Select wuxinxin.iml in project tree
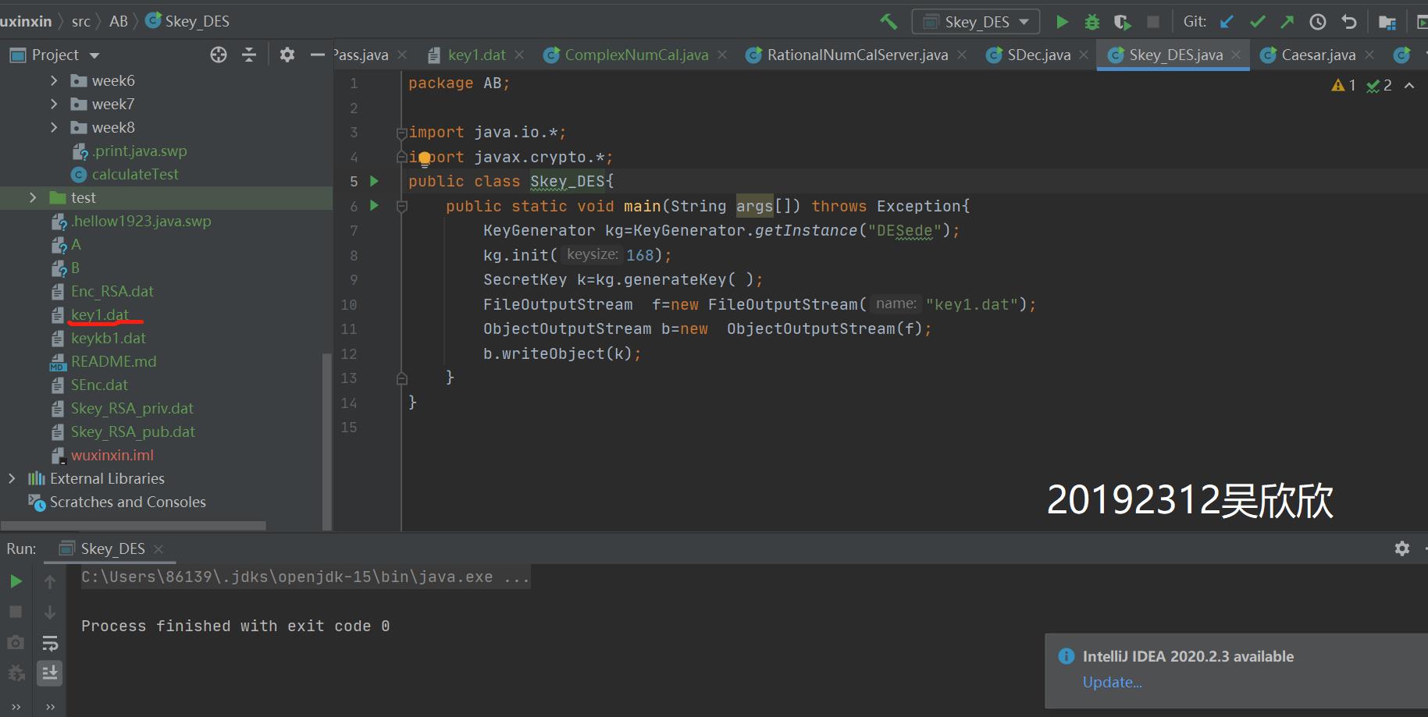 pos(112,455)
